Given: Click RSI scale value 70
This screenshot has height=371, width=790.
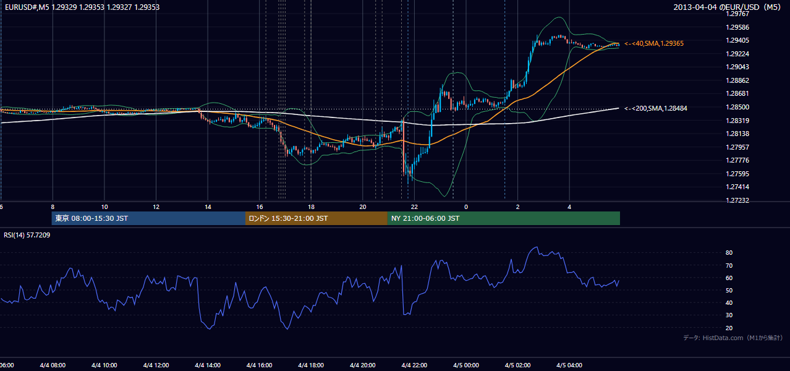Looking at the screenshot, I should 729,265.
